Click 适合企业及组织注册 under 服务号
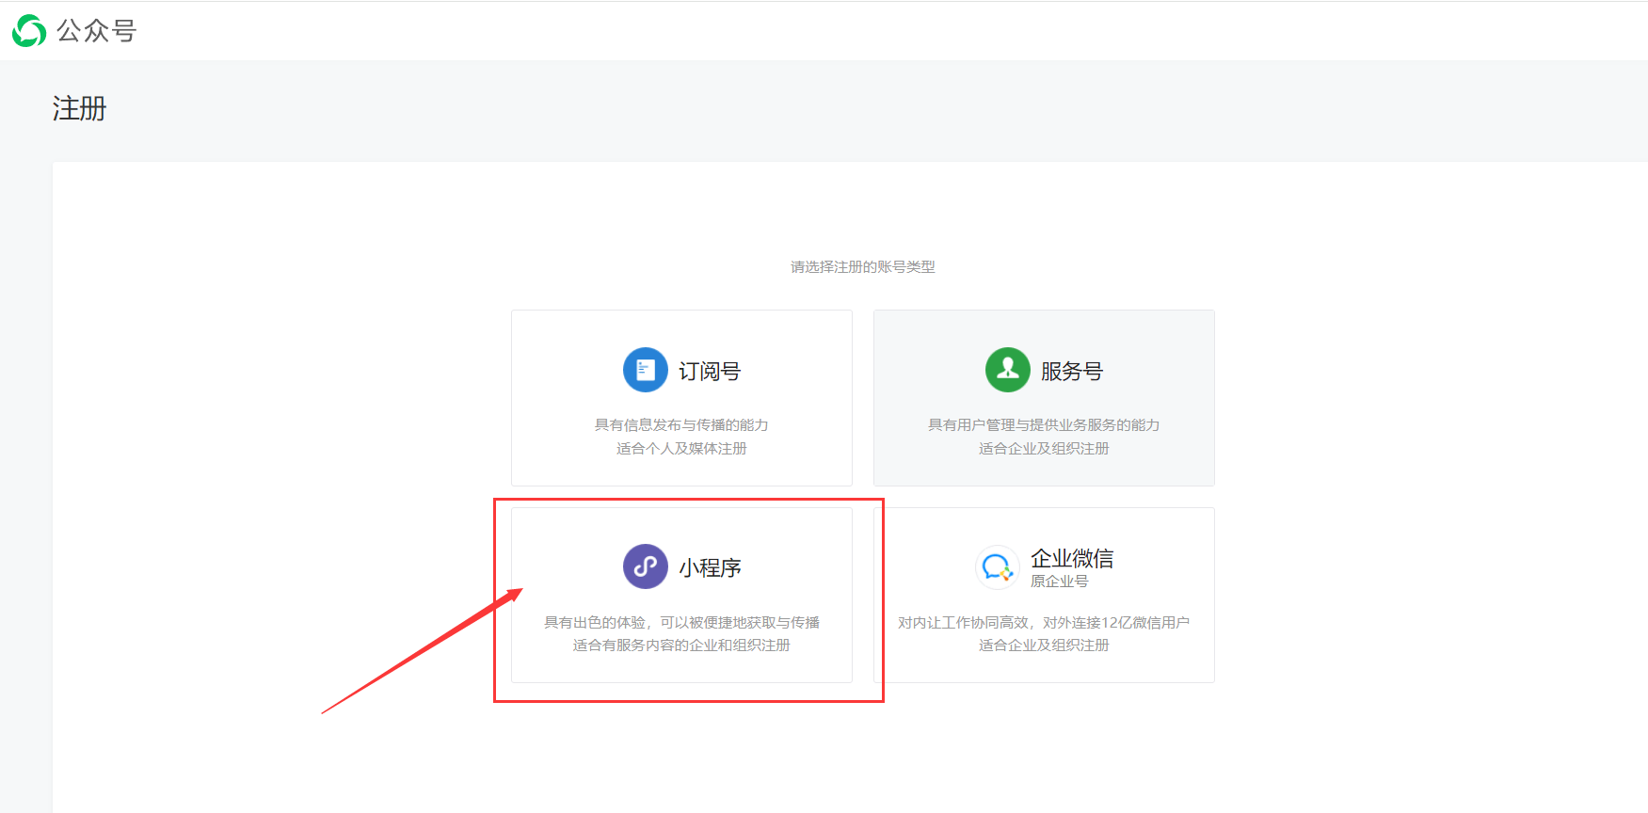 (x=1044, y=449)
